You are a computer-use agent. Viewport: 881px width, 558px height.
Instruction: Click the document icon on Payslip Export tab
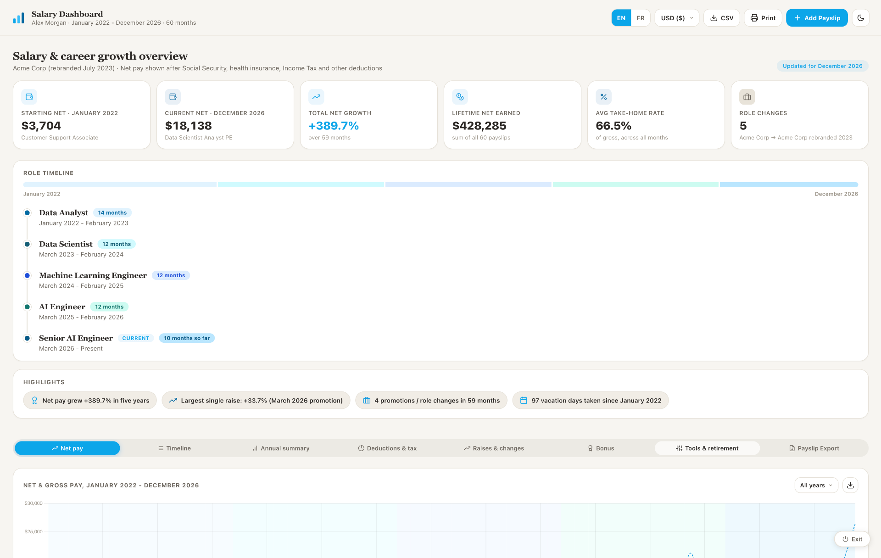792,448
